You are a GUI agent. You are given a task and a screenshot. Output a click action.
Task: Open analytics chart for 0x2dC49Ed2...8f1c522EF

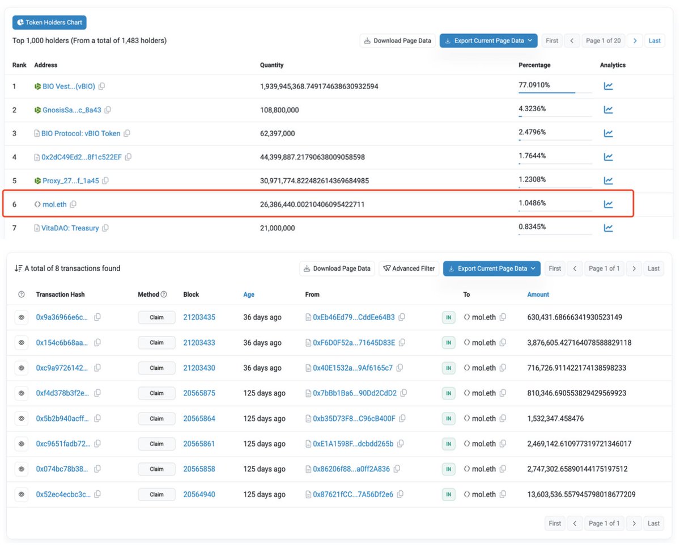(x=608, y=157)
